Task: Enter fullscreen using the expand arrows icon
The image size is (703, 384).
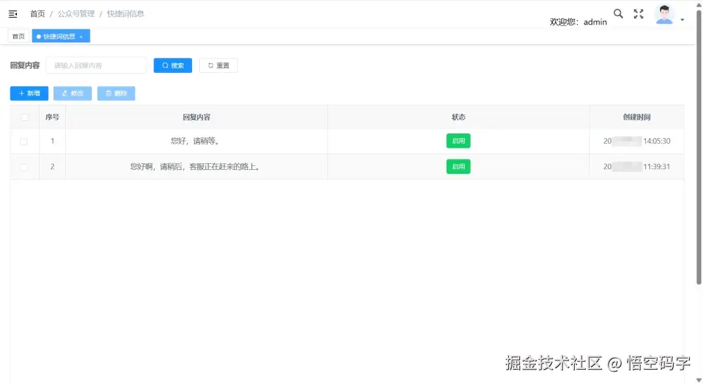Action: click(639, 12)
